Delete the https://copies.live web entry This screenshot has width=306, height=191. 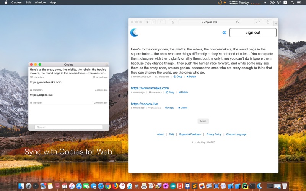click(183, 108)
